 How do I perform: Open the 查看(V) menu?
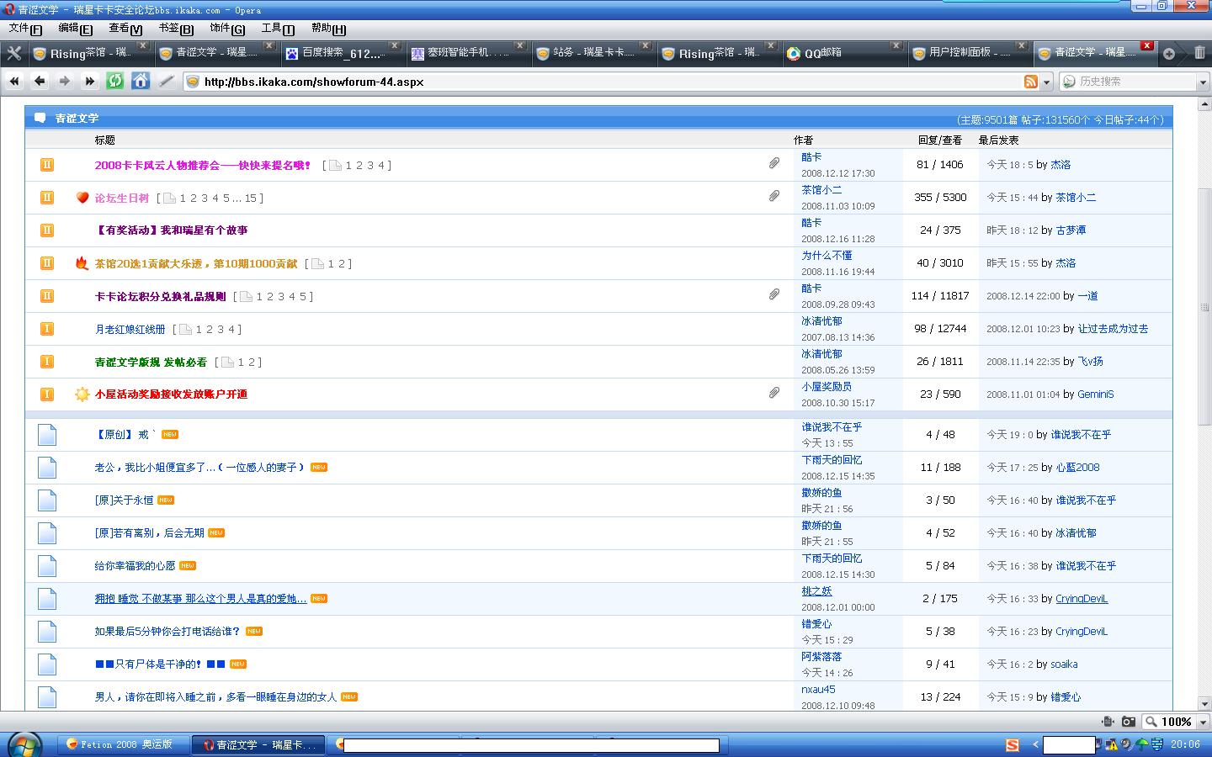(x=125, y=29)
